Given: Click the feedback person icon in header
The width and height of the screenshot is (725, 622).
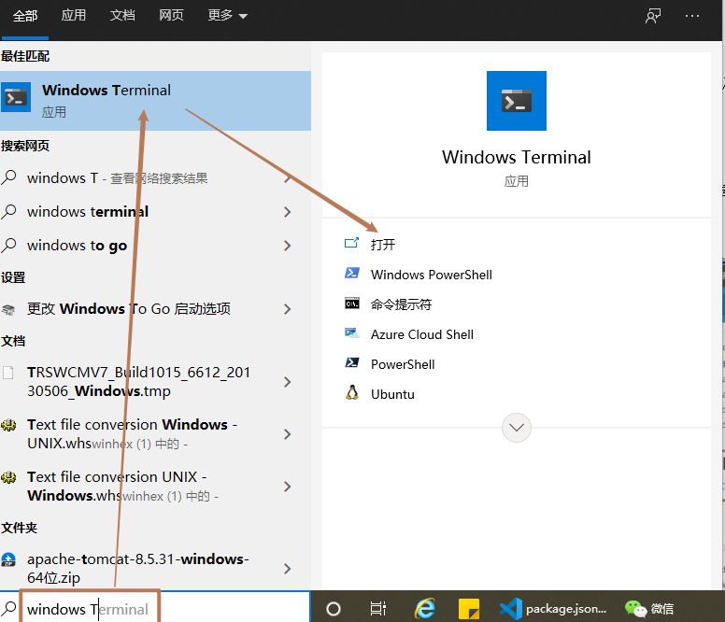Looking at the screenshot, I should point(653,16).
